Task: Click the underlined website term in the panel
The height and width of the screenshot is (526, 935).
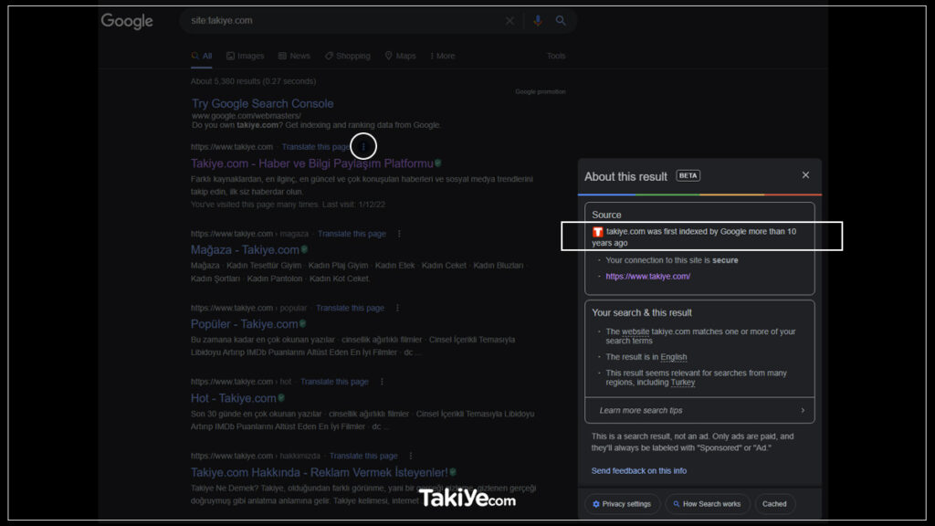Action: (x=636, y=331)
